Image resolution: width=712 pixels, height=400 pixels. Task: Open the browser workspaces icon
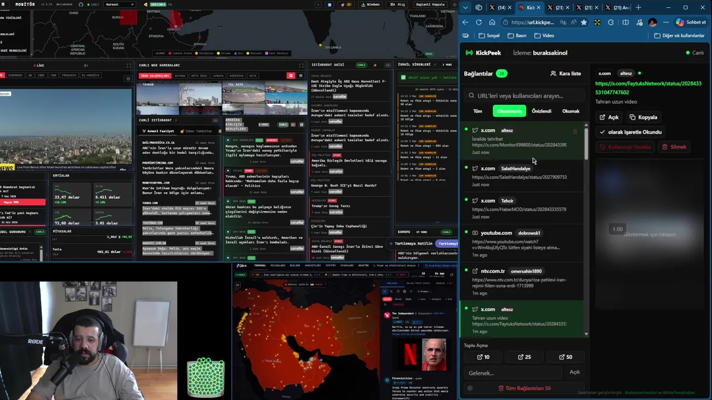(479, 8)
